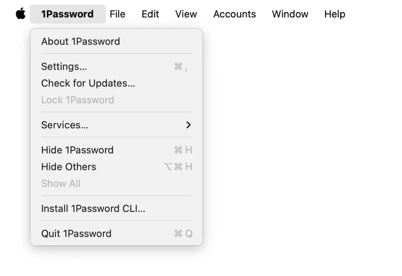Open the Help menu
402x276 pixels.
[x=335, y=14]
